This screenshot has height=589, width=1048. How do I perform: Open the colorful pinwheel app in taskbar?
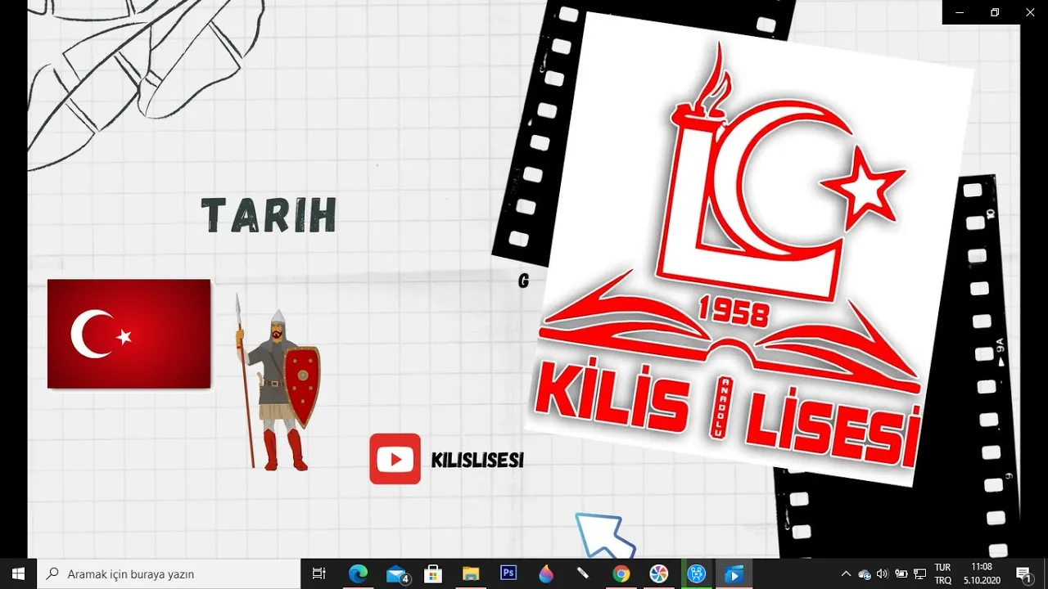tap(658, 574)
